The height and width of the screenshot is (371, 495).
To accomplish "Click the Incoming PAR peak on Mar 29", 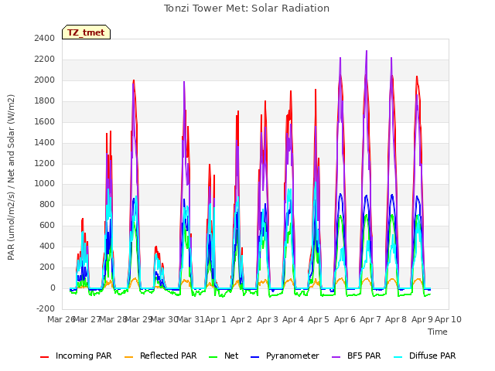I will coord(134,80).
